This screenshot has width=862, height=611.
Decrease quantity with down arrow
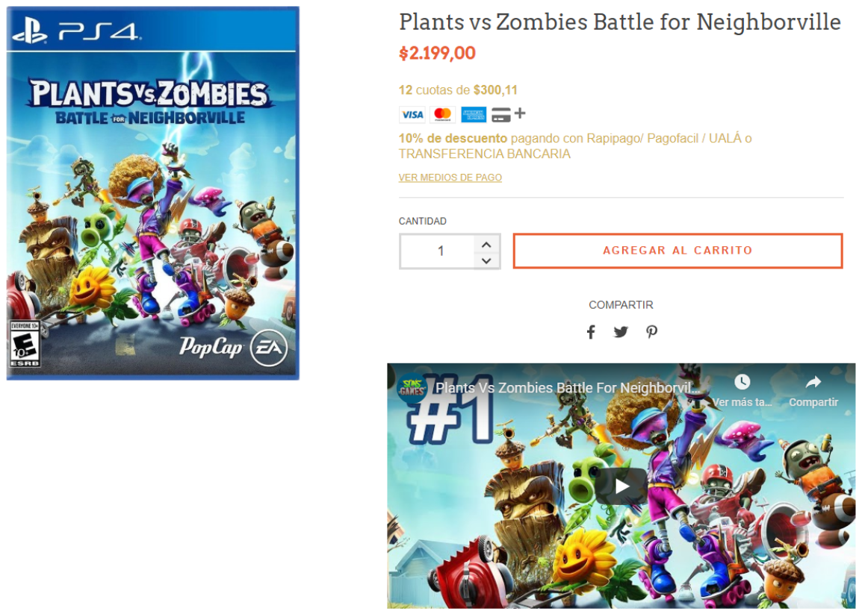(486, 260)
